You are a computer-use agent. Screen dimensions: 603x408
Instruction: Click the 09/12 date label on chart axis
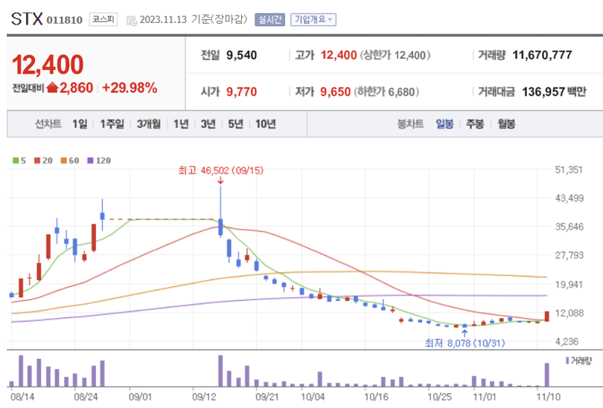[204, 397]
